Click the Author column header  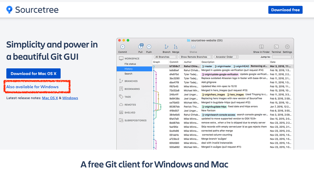click(x=188, y=62)
